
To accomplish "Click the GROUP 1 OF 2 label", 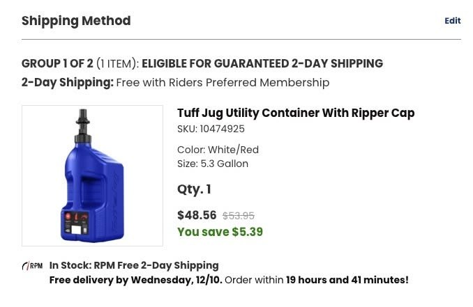I will click(x=57, y=63).
